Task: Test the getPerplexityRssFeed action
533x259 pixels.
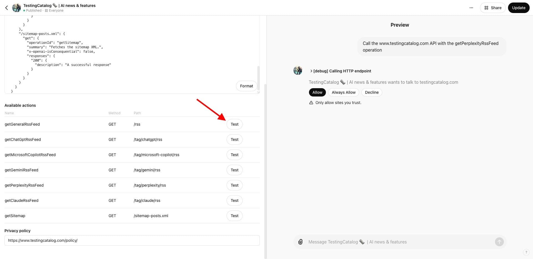Action: click(234, 185)
